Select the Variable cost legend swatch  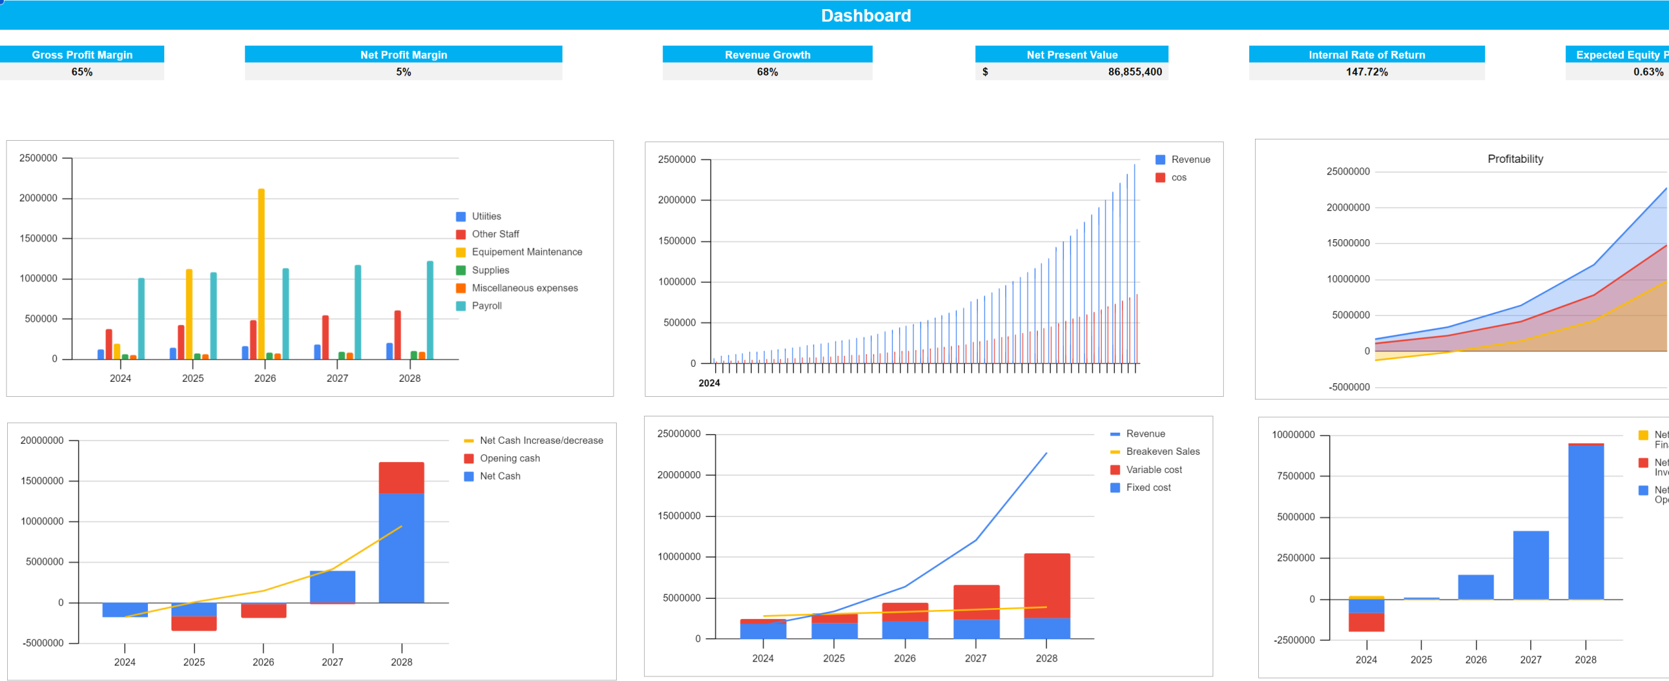point(1115,470)
